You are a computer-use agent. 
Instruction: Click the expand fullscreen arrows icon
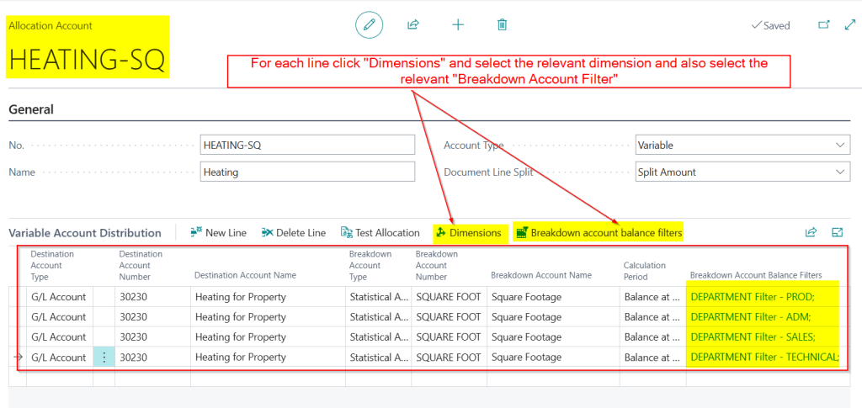click(849, 24)
